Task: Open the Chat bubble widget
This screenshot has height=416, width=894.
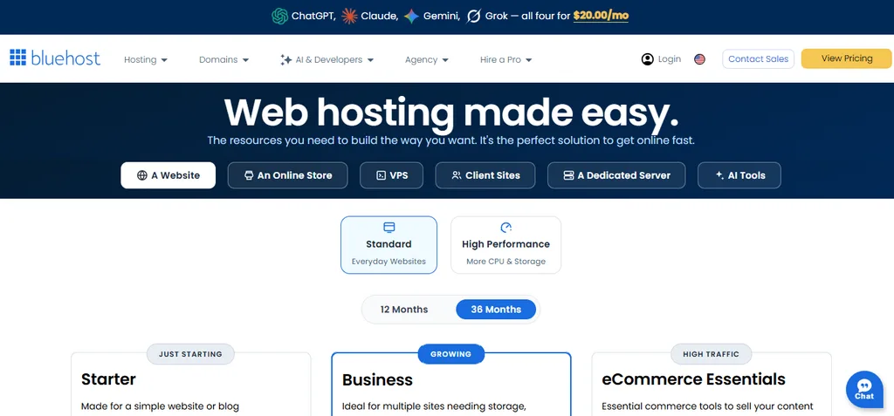Action: 864,389
